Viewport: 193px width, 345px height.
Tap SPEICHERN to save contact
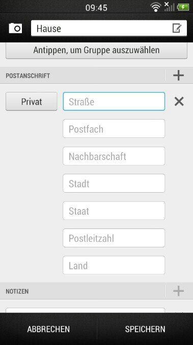point(145,329)
